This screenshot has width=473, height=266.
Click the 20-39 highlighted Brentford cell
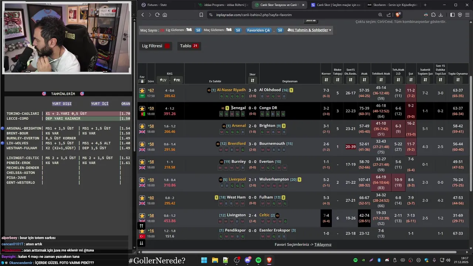click(x=351, y=147)
